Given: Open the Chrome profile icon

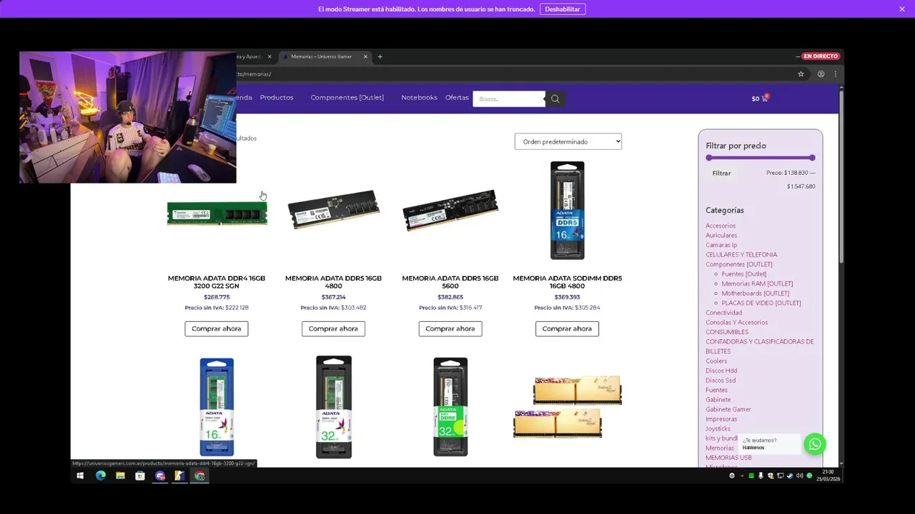Looking at the screenshot, I should pyautogui.click(x=821, y=74).
